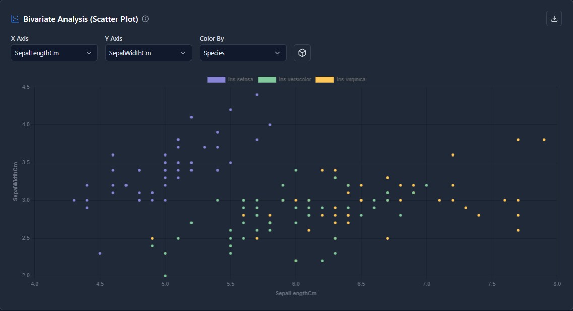Click the scatter plot icon next to the title
This screenshot has height=311, width=573.
coord(15,19)
